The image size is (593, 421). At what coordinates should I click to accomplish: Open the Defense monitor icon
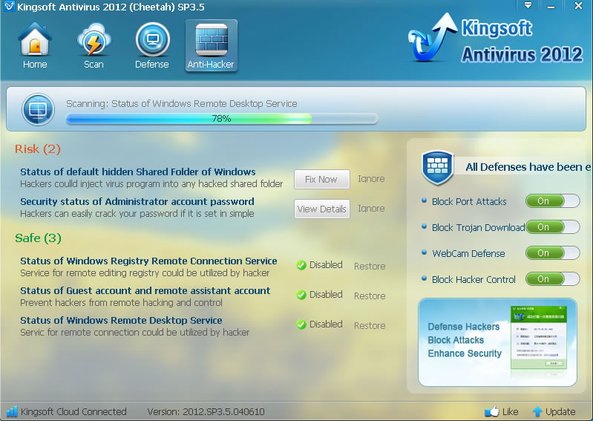[x=152, y=39]
